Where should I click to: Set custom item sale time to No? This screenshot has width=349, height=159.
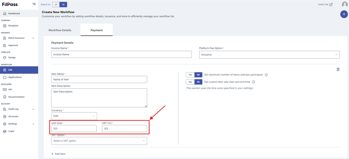point(198,82)
